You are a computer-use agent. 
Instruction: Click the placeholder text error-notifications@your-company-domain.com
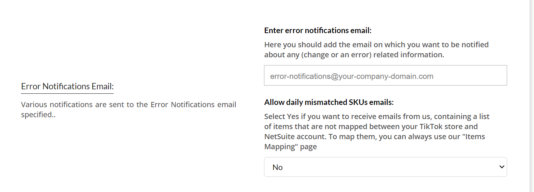[352, 76]
